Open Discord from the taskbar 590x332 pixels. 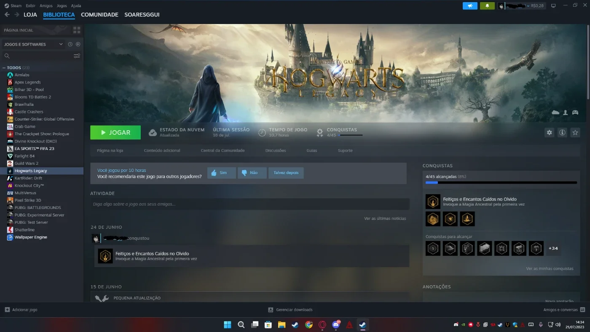pos(336,325)
